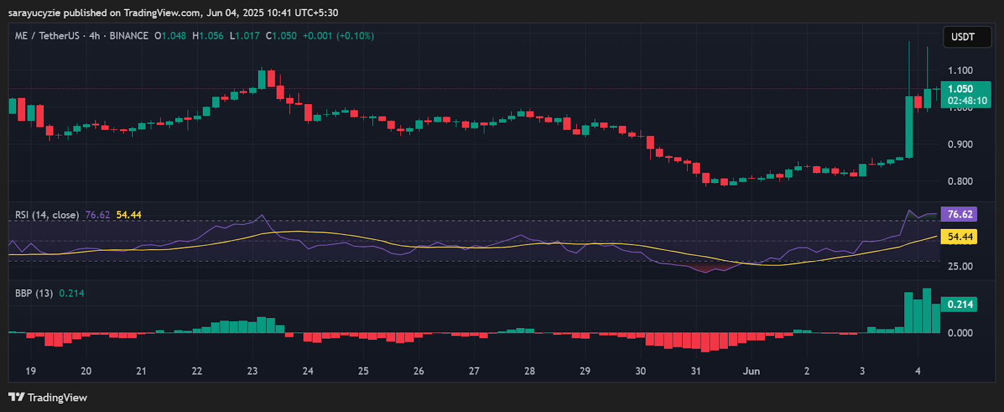The image size is (1004, 412).
Task: Click the BBP (13) indicator label
Action: tap(34, 293)
